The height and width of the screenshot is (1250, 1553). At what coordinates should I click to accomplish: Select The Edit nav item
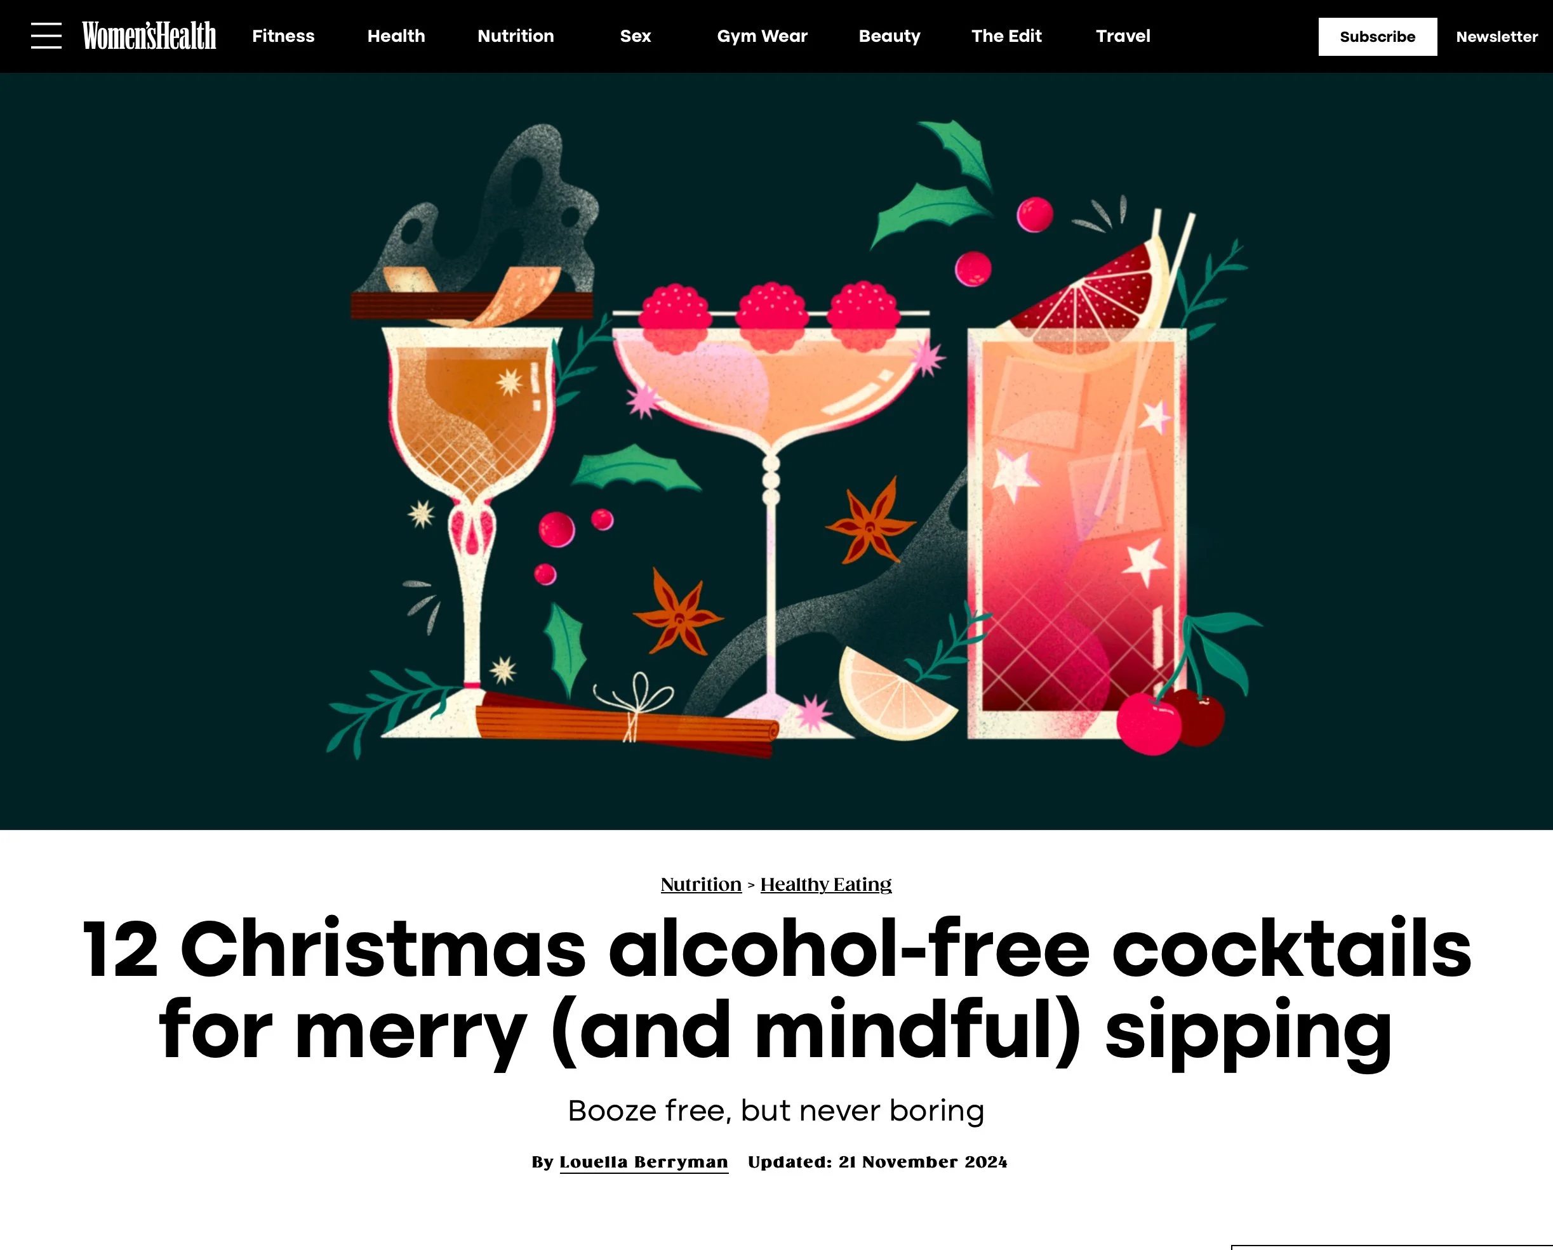tap(1006, 36)
